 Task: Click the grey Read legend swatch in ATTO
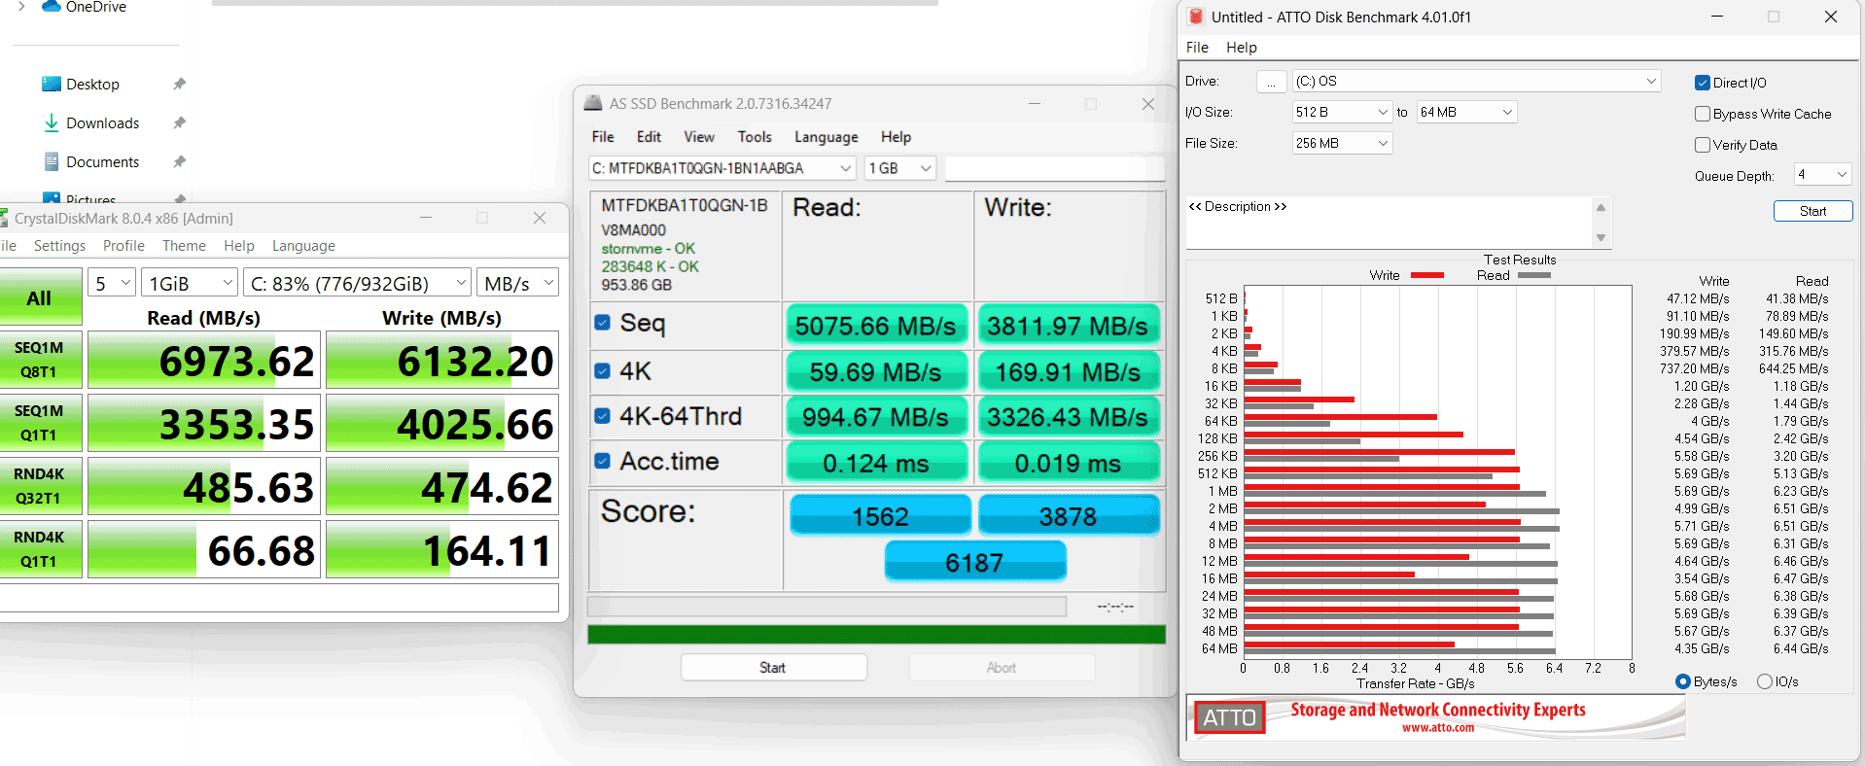[x=1534, y=275]
